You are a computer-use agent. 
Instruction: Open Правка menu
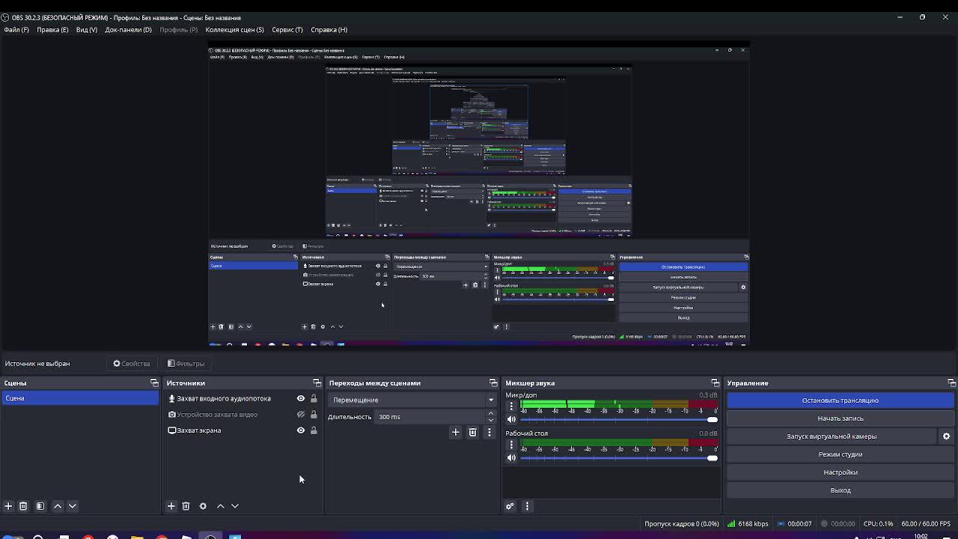pos(52,30)
